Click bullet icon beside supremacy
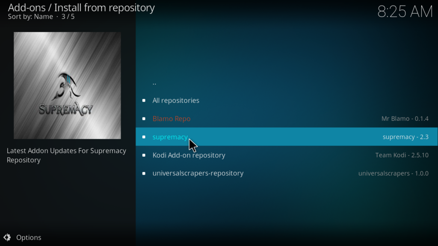The width and height of the screenshot is (438, 246). tap(144, 137)
